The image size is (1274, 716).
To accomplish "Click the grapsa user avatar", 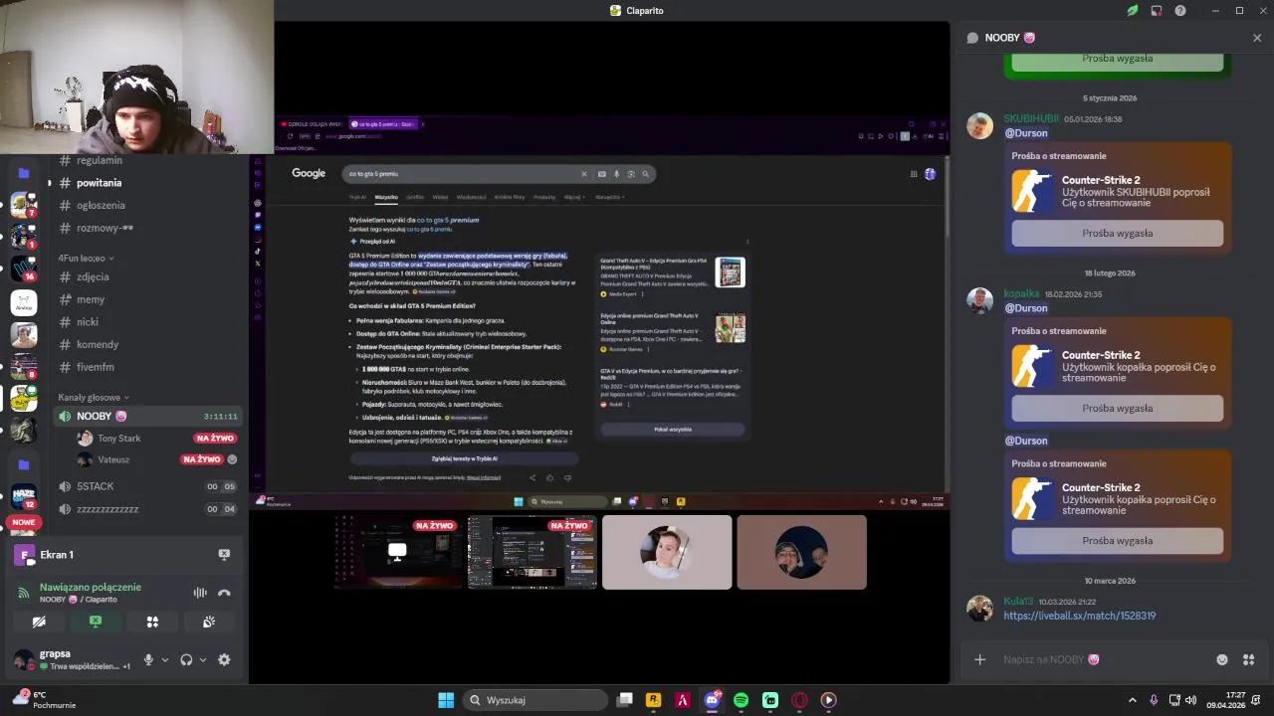I will pos(22,659).
